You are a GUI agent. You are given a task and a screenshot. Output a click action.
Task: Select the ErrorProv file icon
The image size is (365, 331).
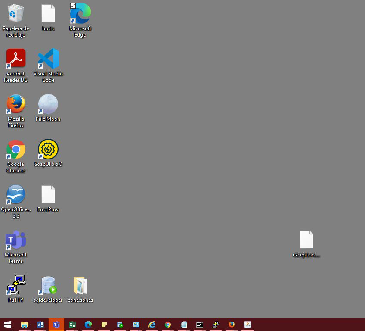(48, 194)
